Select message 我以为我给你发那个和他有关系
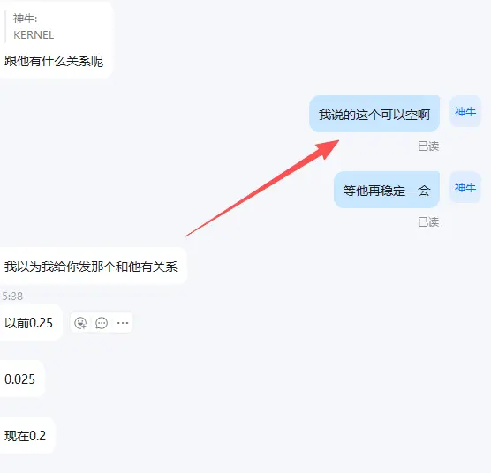 pos(93,267)
